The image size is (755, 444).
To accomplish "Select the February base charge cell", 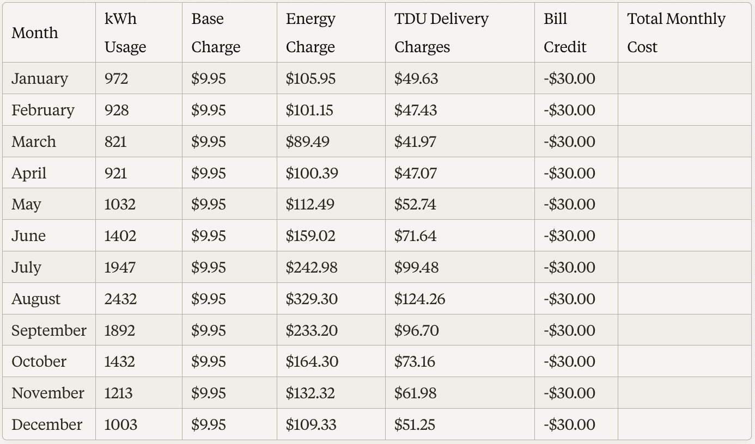I will (x=209, y=110).
